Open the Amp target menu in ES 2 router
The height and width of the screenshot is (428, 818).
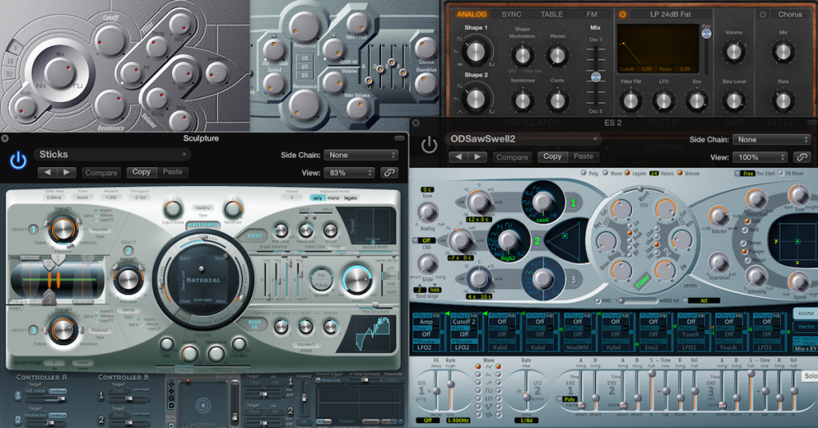(x=427, y=322)
